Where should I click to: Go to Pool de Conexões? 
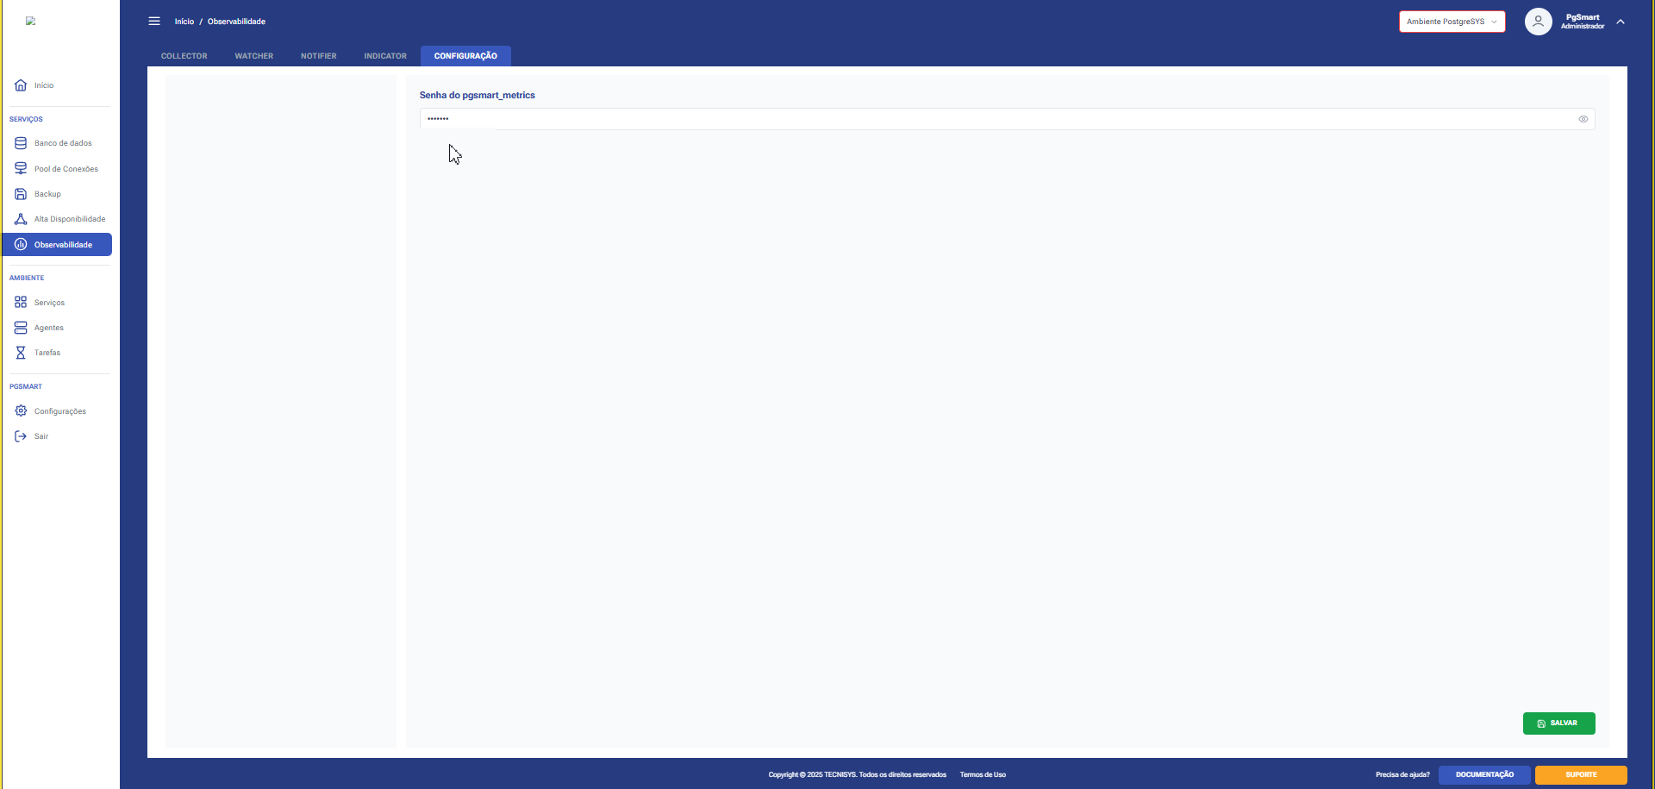click(66, 169)
